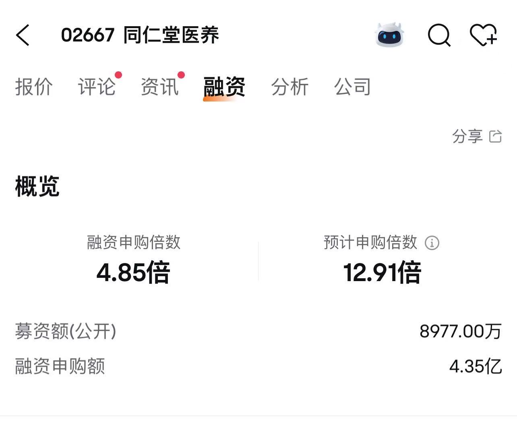Add stock to favorites with heart-plus icon
Viewport: 517px width, 441px height.
(x=484, y=35)
